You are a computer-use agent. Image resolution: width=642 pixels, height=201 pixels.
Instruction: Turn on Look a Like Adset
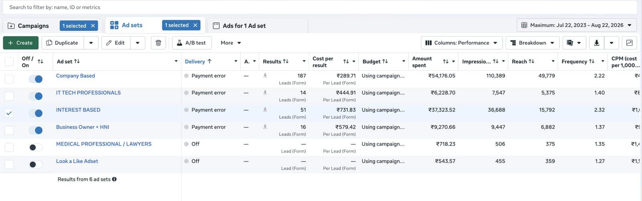pos(36,164)
